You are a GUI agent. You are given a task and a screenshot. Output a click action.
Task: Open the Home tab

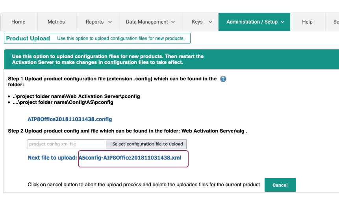(x=19, y=22)
